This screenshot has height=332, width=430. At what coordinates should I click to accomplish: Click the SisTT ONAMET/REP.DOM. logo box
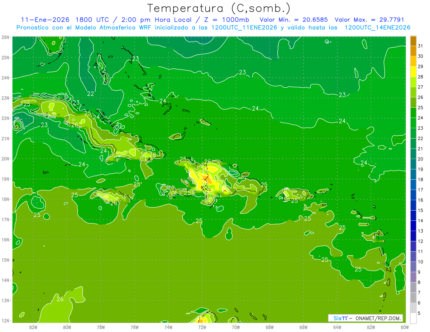click(365, 318)
